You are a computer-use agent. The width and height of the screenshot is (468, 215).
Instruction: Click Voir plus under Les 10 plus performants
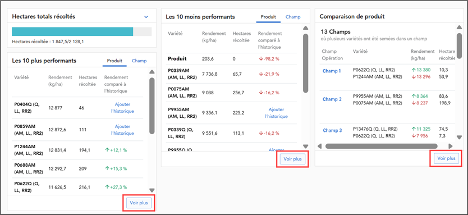point(139,203)
